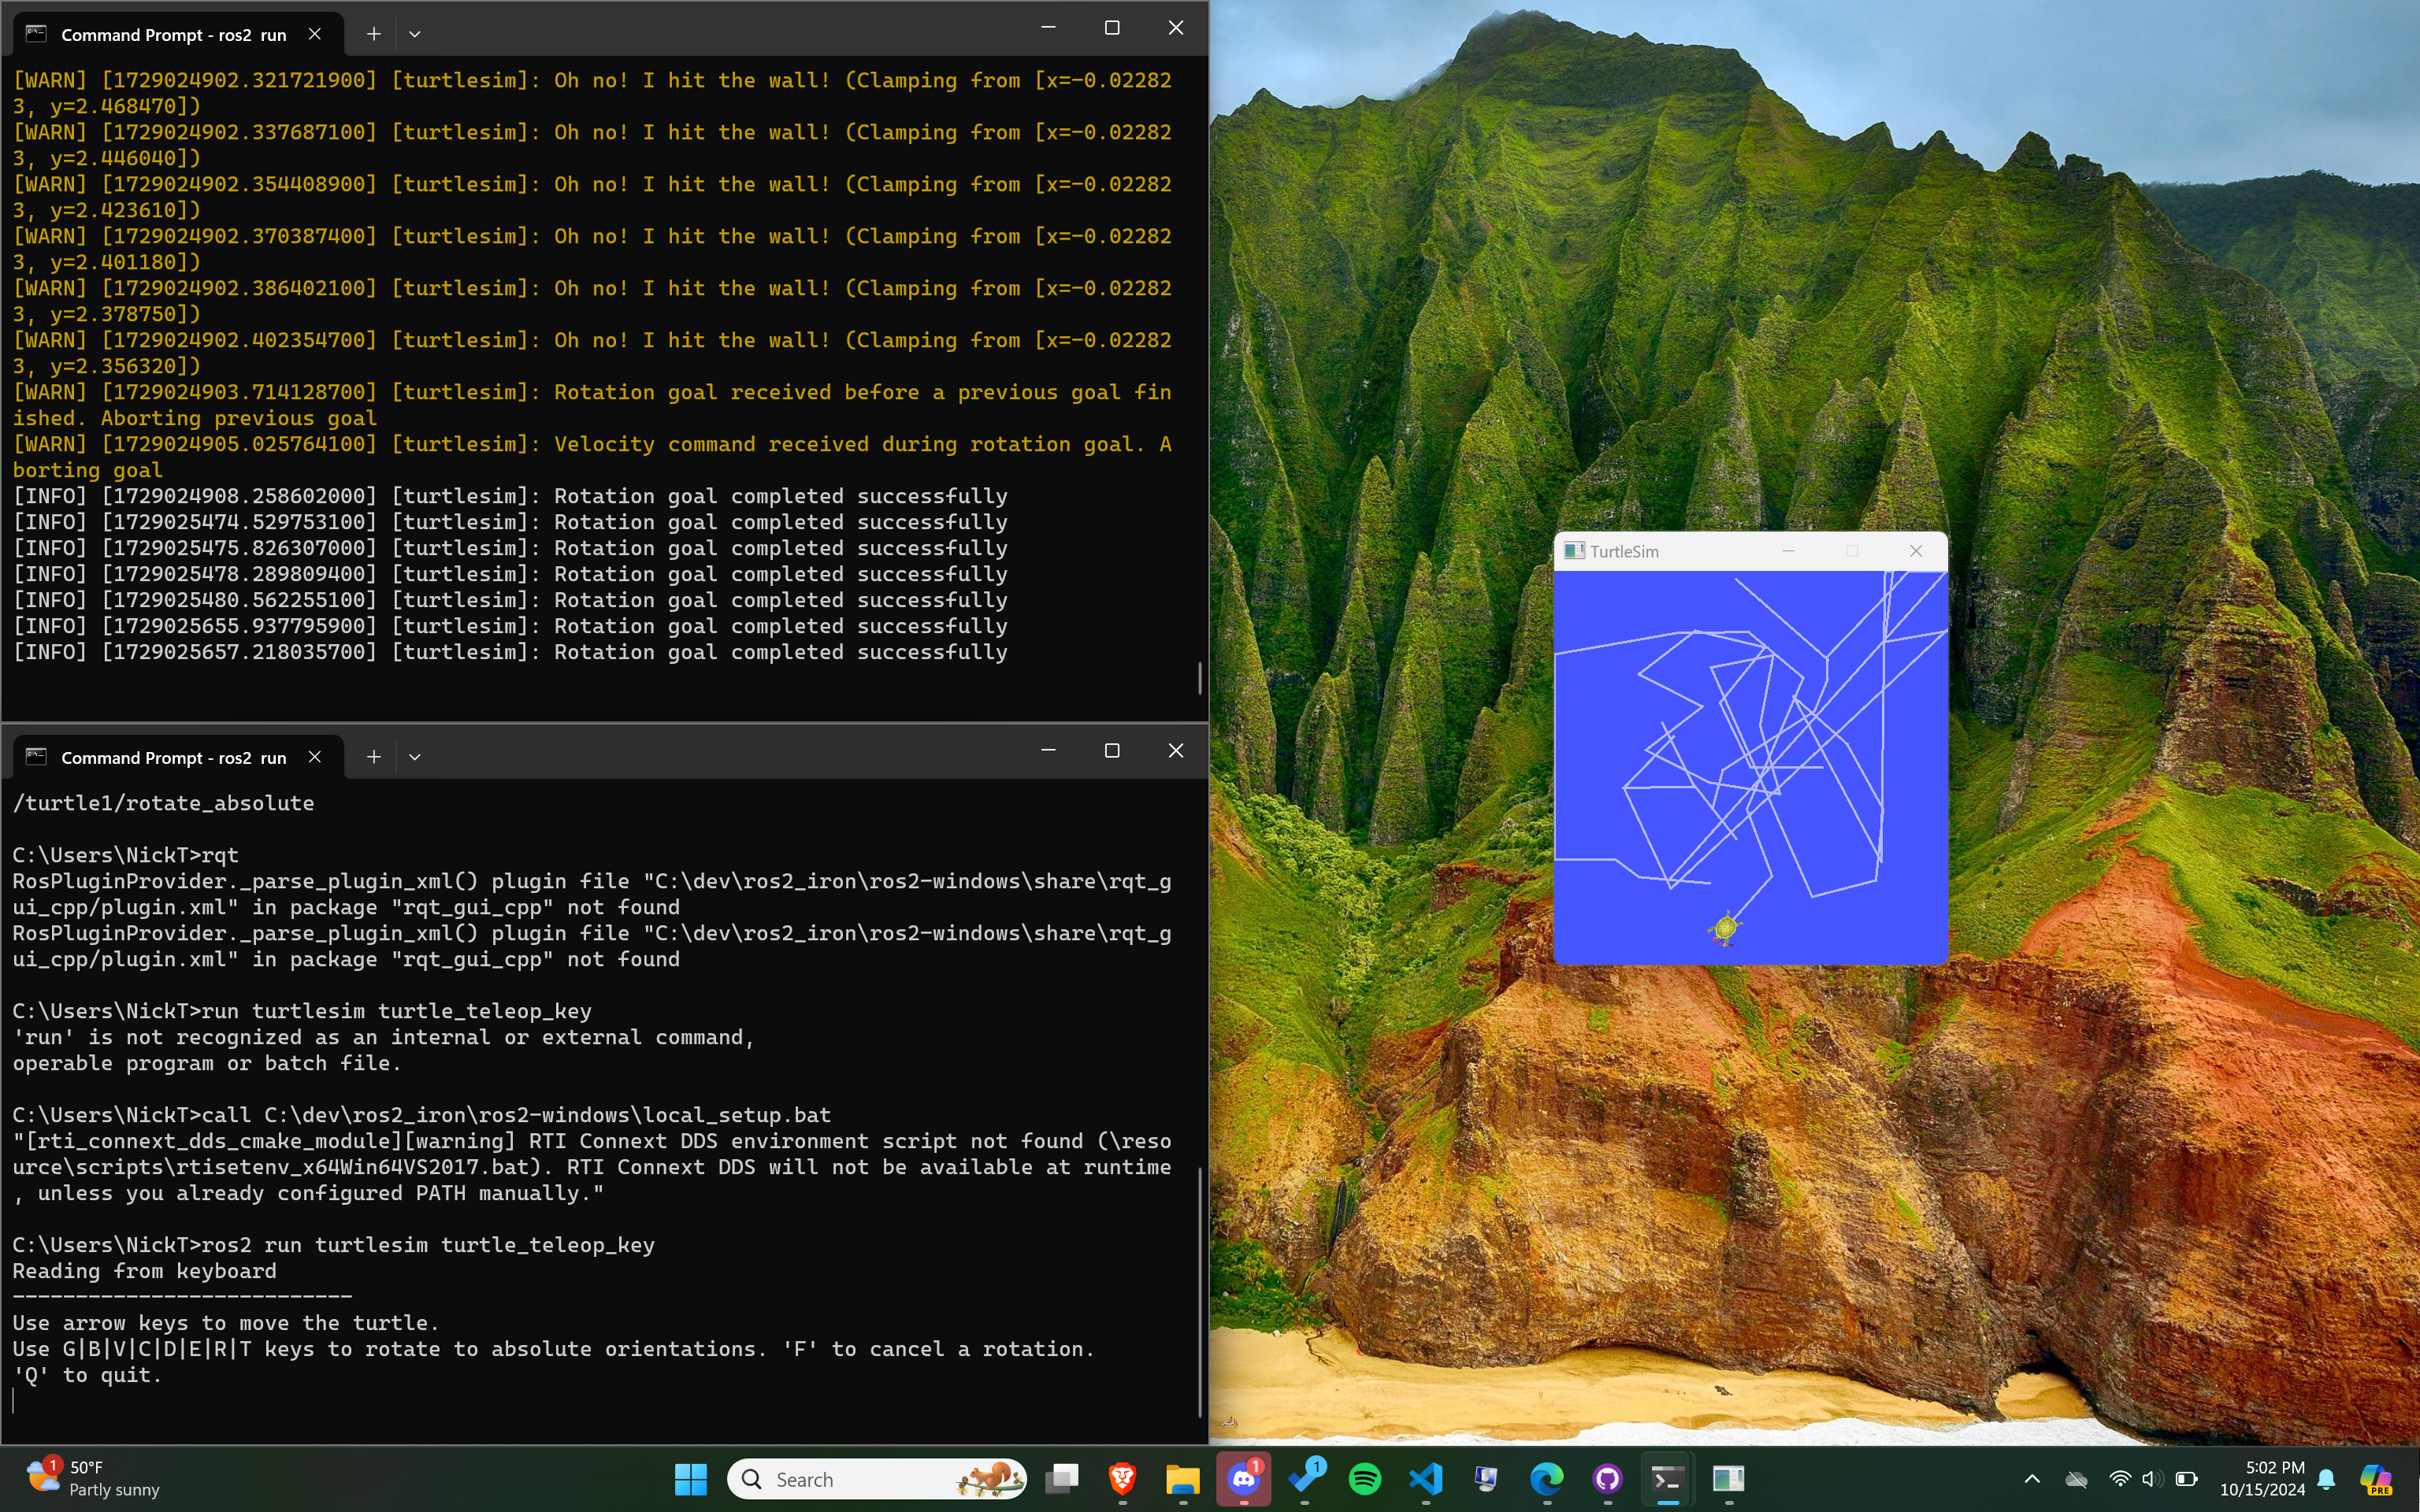Open new-tab dropdown in bottom Command Prompt

click(415, 757)
